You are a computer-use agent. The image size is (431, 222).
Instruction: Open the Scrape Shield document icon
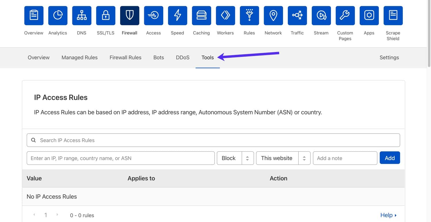click(x=393, y=16)
